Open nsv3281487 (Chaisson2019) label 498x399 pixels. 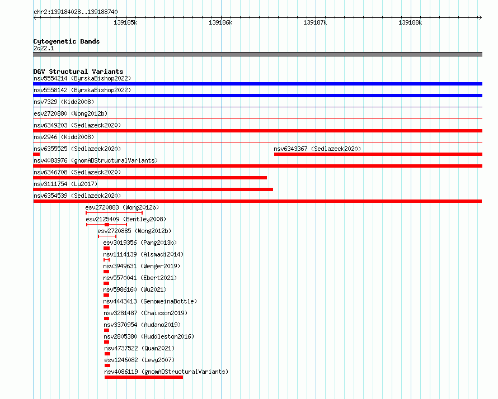[x=146, y=313]
